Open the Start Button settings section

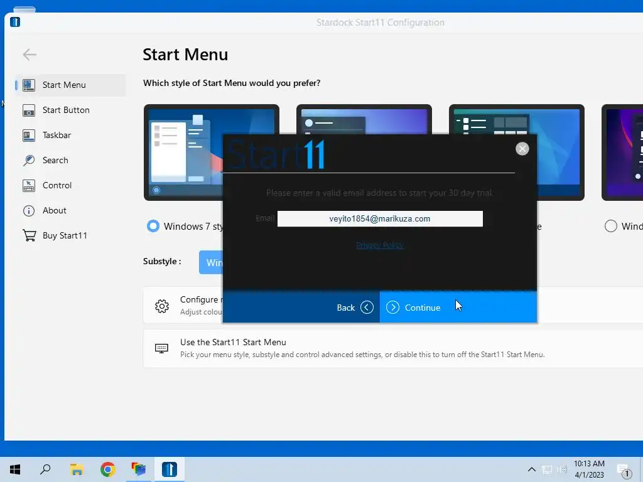[70, 110]
